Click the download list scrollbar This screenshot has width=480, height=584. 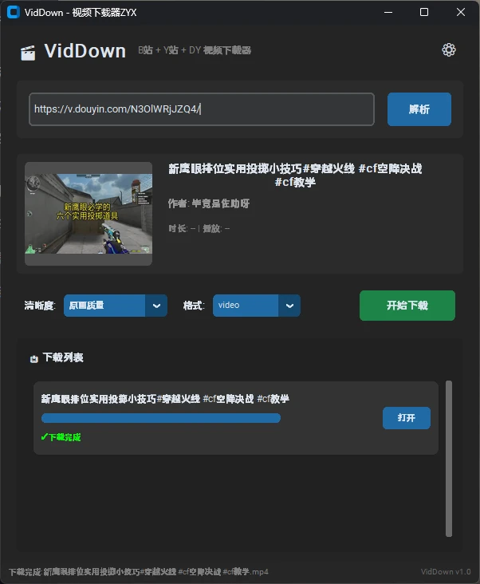pyautogui.click(x=449, y=459)
